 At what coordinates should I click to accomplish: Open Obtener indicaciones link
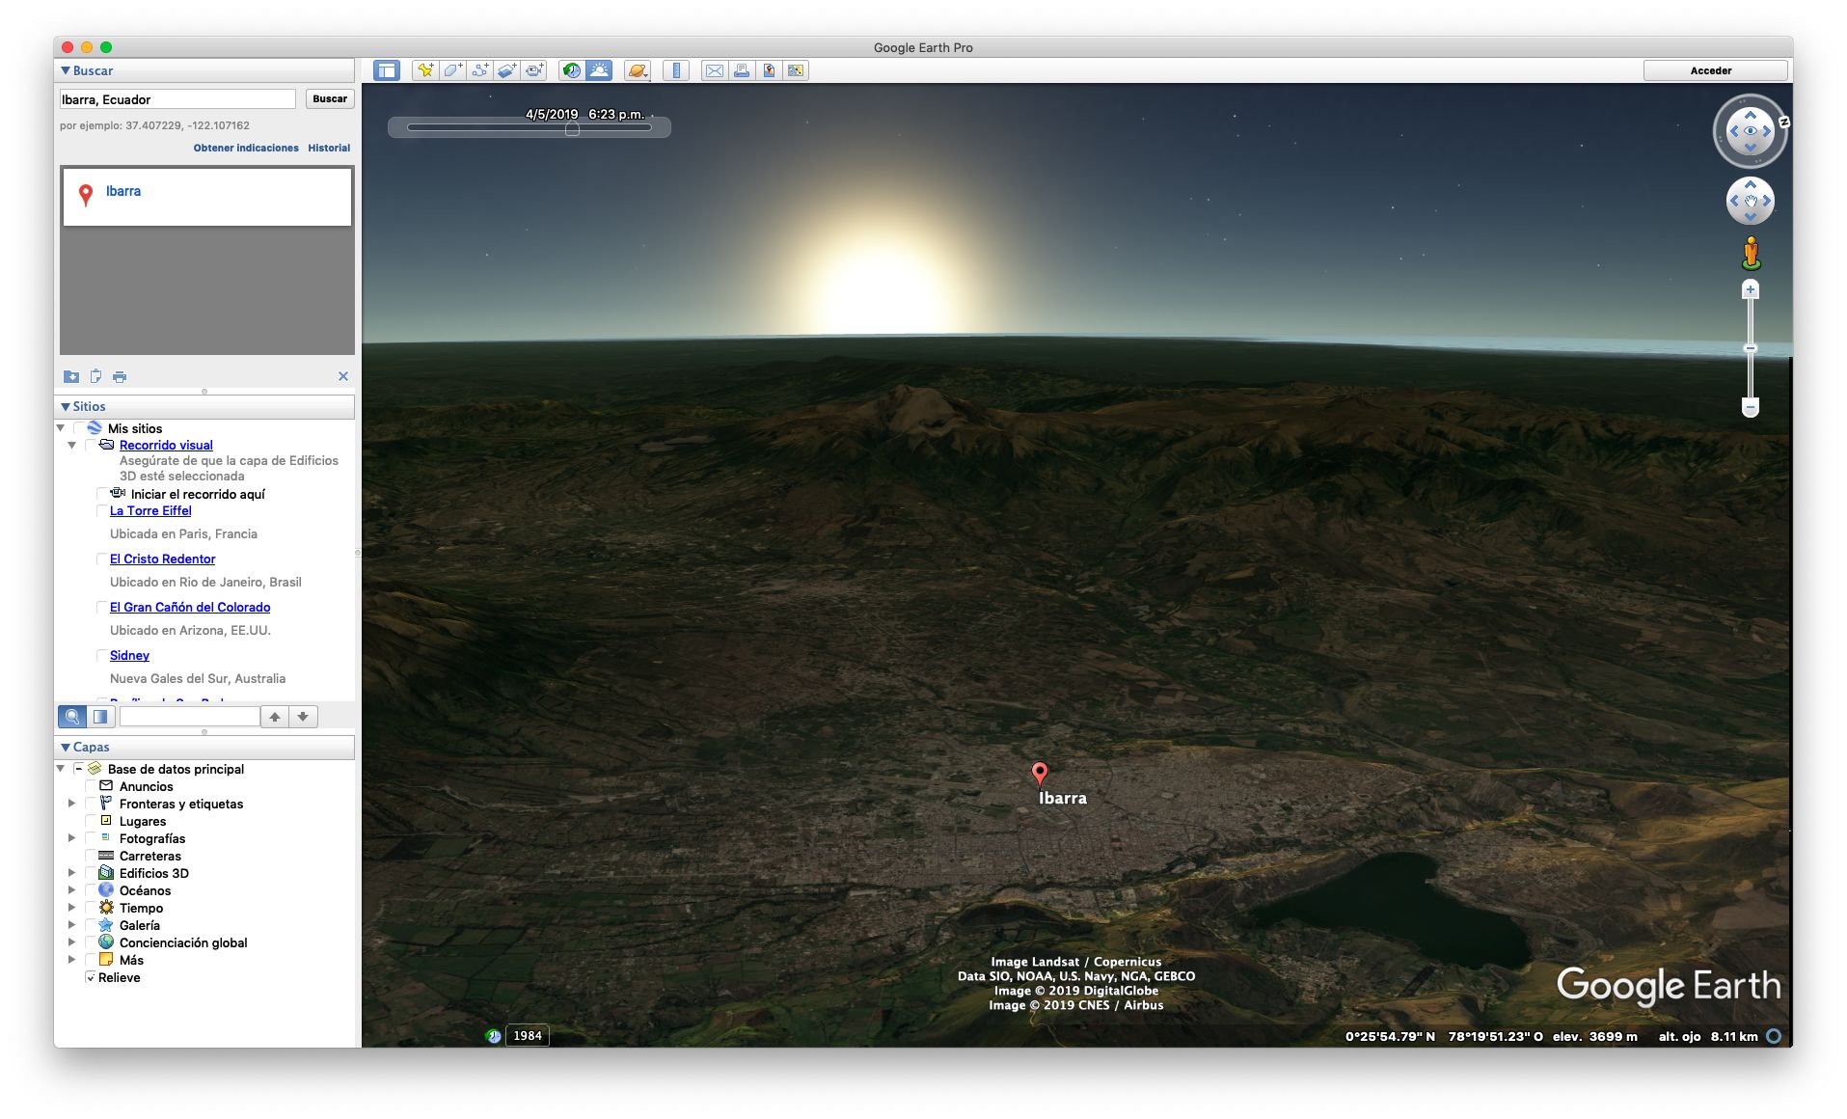(x=246, y=148)
